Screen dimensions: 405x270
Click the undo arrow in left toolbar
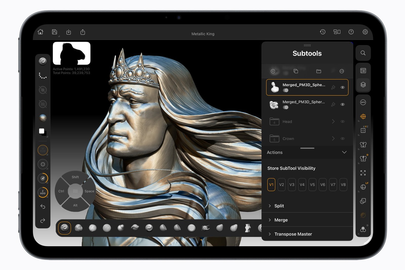[43, 207]
